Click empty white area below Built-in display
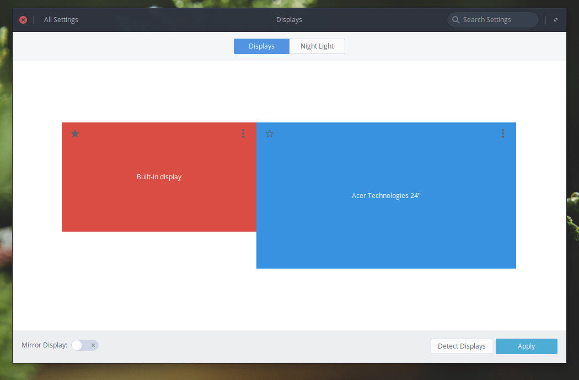 (x=159, y=276)
